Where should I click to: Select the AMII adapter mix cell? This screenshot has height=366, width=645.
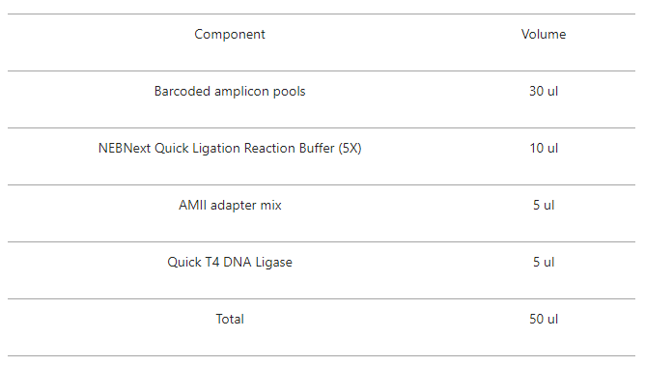click(x=230, y=205)
